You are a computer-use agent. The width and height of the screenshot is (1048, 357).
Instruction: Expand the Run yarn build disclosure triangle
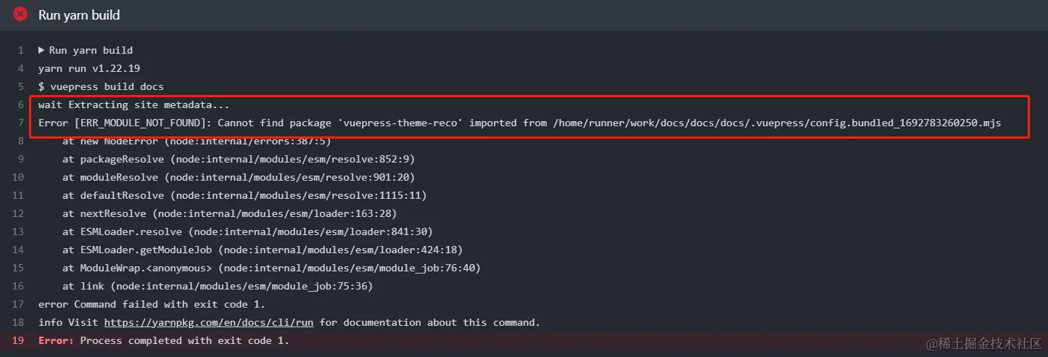pos(42,50)
